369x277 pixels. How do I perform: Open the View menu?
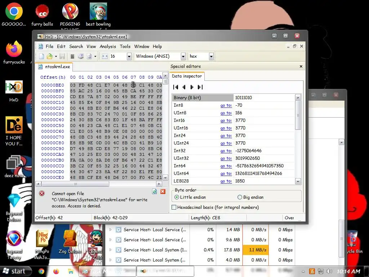[91, 47]
